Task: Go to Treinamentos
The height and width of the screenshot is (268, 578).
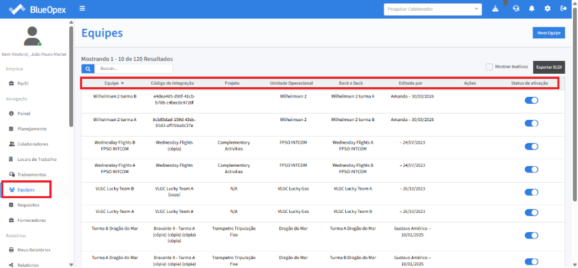Action: pos(31,174)
